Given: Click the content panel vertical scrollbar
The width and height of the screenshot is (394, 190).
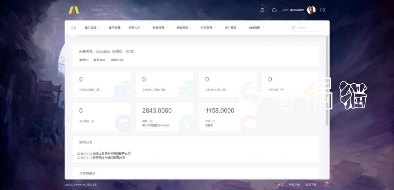Looking at the screenshot, I should (x=327, y=81).
